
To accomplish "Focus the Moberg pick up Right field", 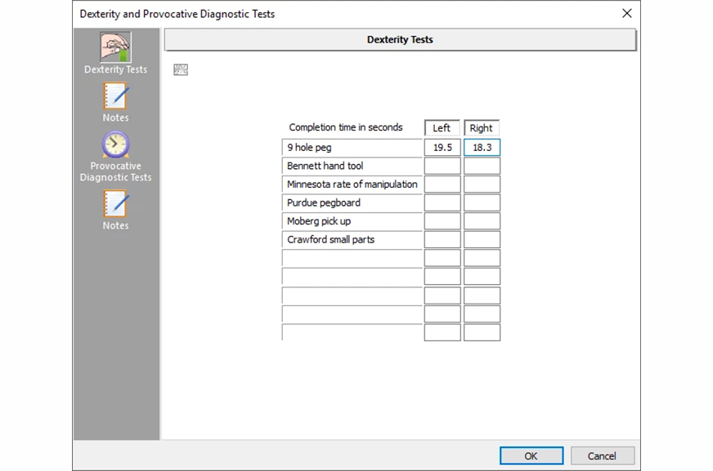I will 482,221.
